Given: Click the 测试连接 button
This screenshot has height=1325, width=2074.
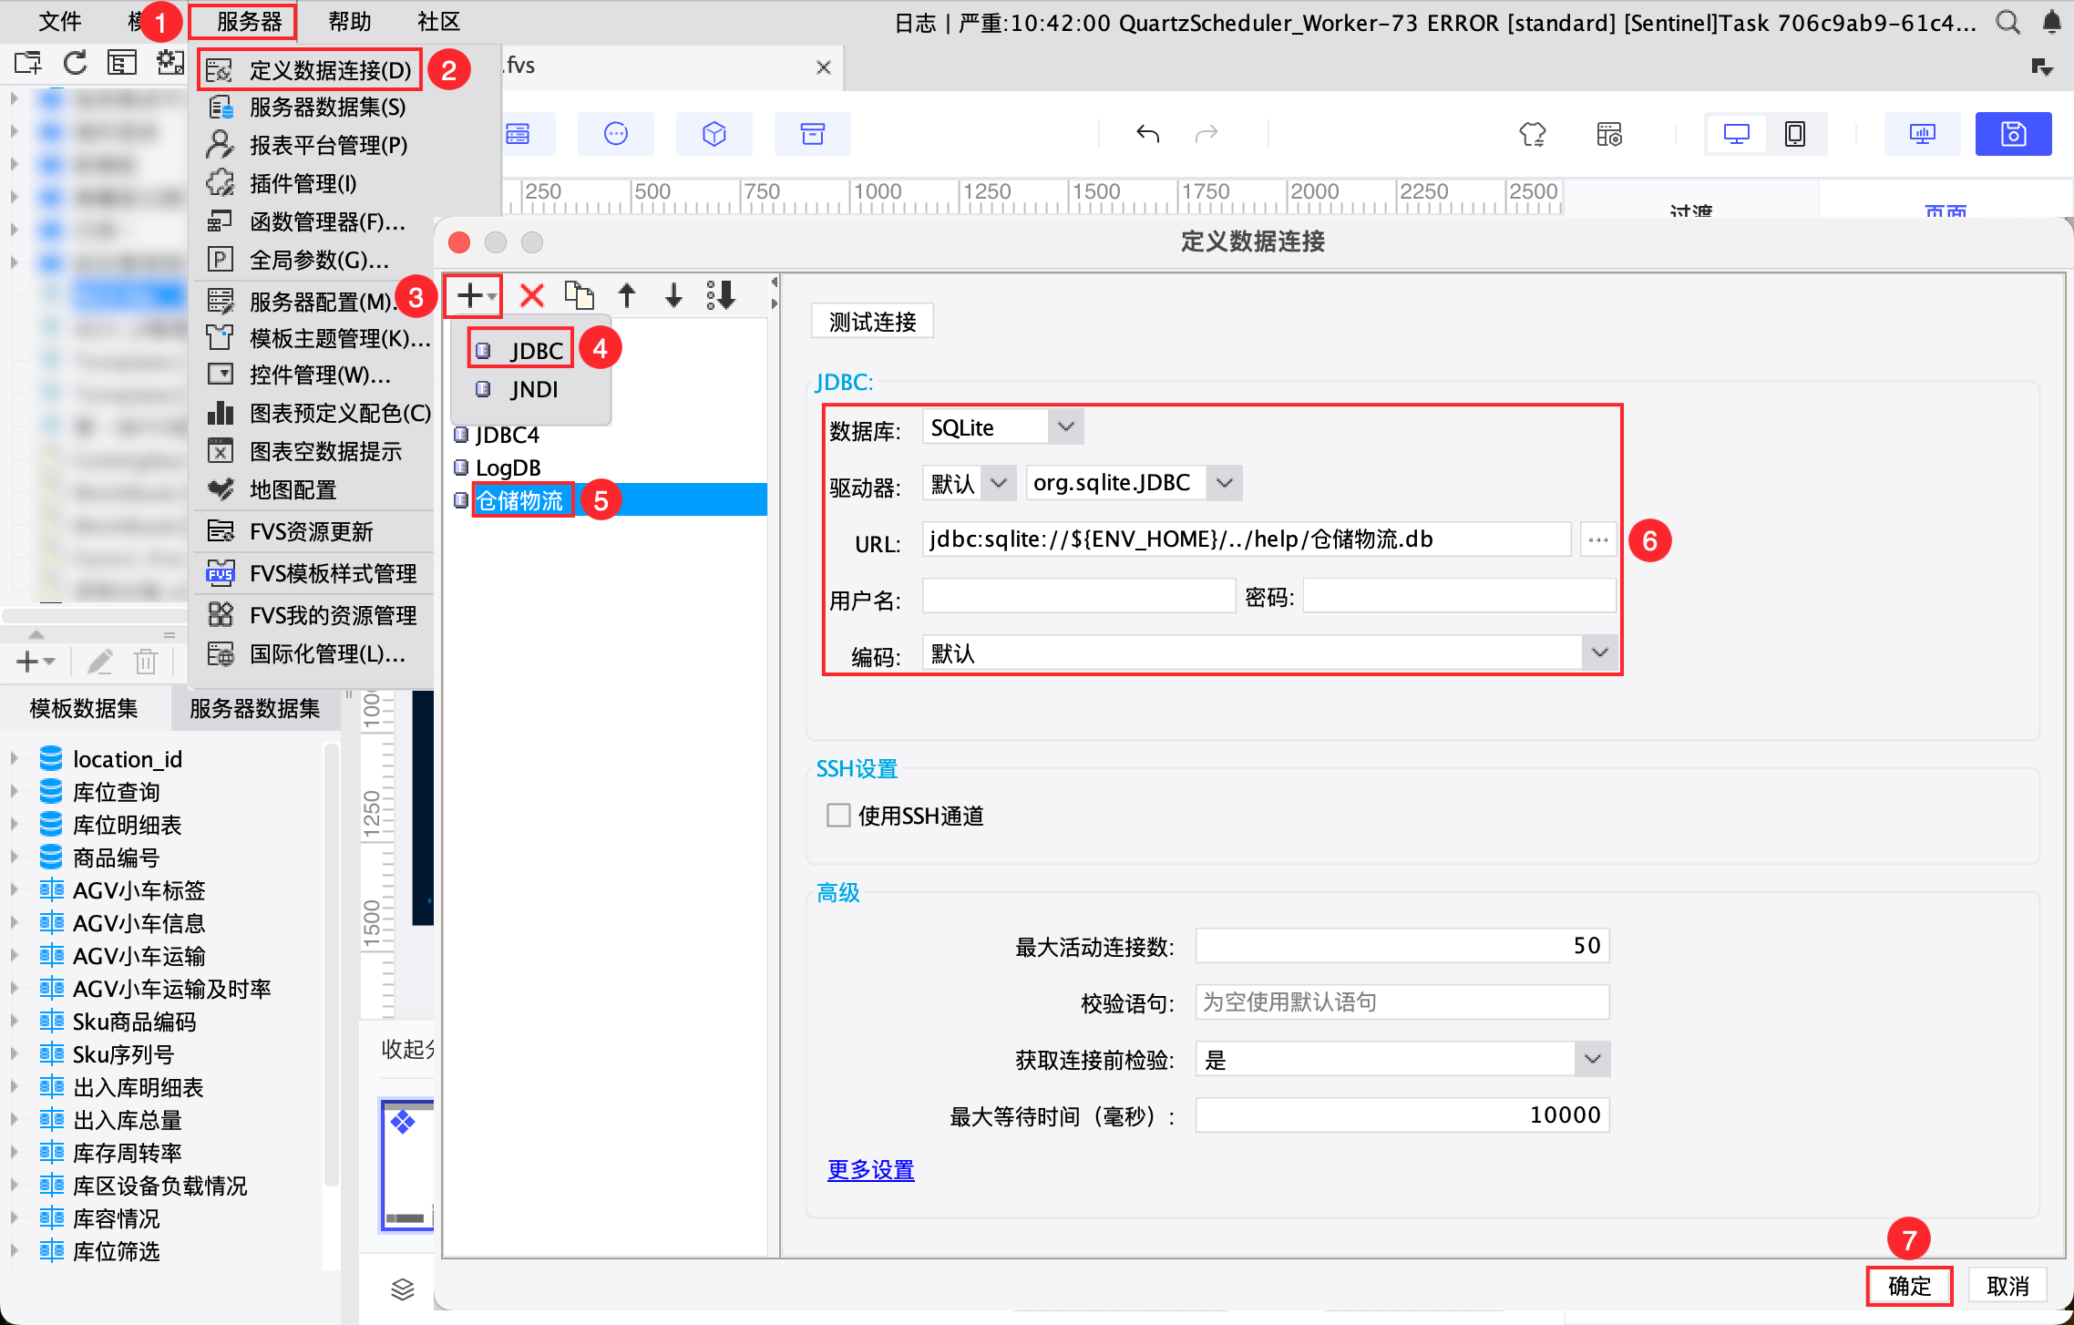Looking at the screenshot, I should pos(872,322).
